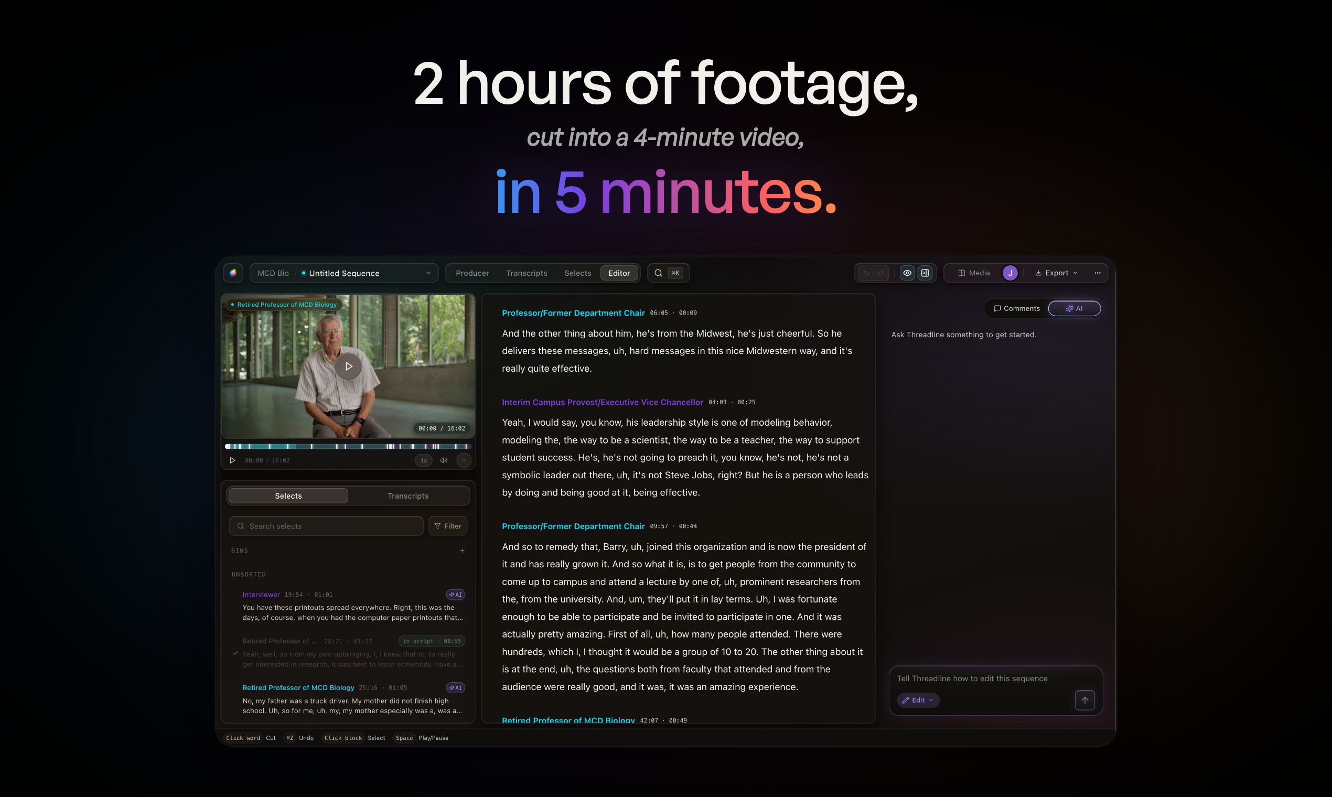Click the Search selects field
1332x797 pixels.
(x=326, y=526)
